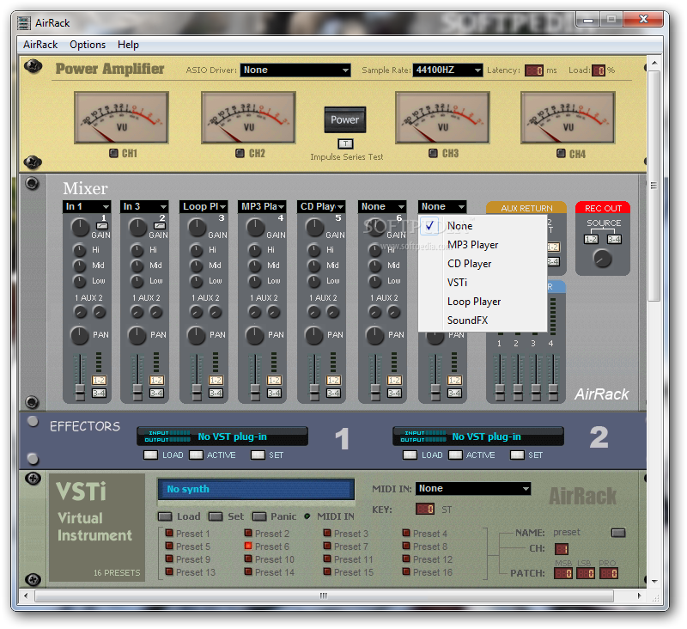Image resolution: width=687 pixels, height=629 pixels.
Task: Turn the channel 1 GAIN knob
Action: [80, 227]
